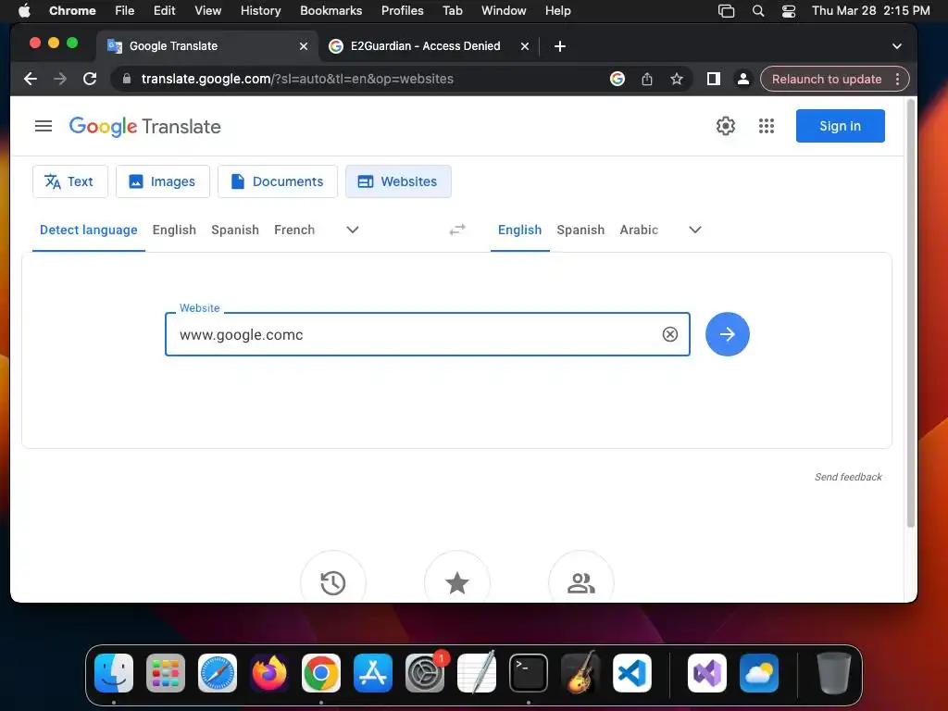Viewport: 948px width, 711px height.
Task: View site information lock icon
Action: (x=126, y=79)
